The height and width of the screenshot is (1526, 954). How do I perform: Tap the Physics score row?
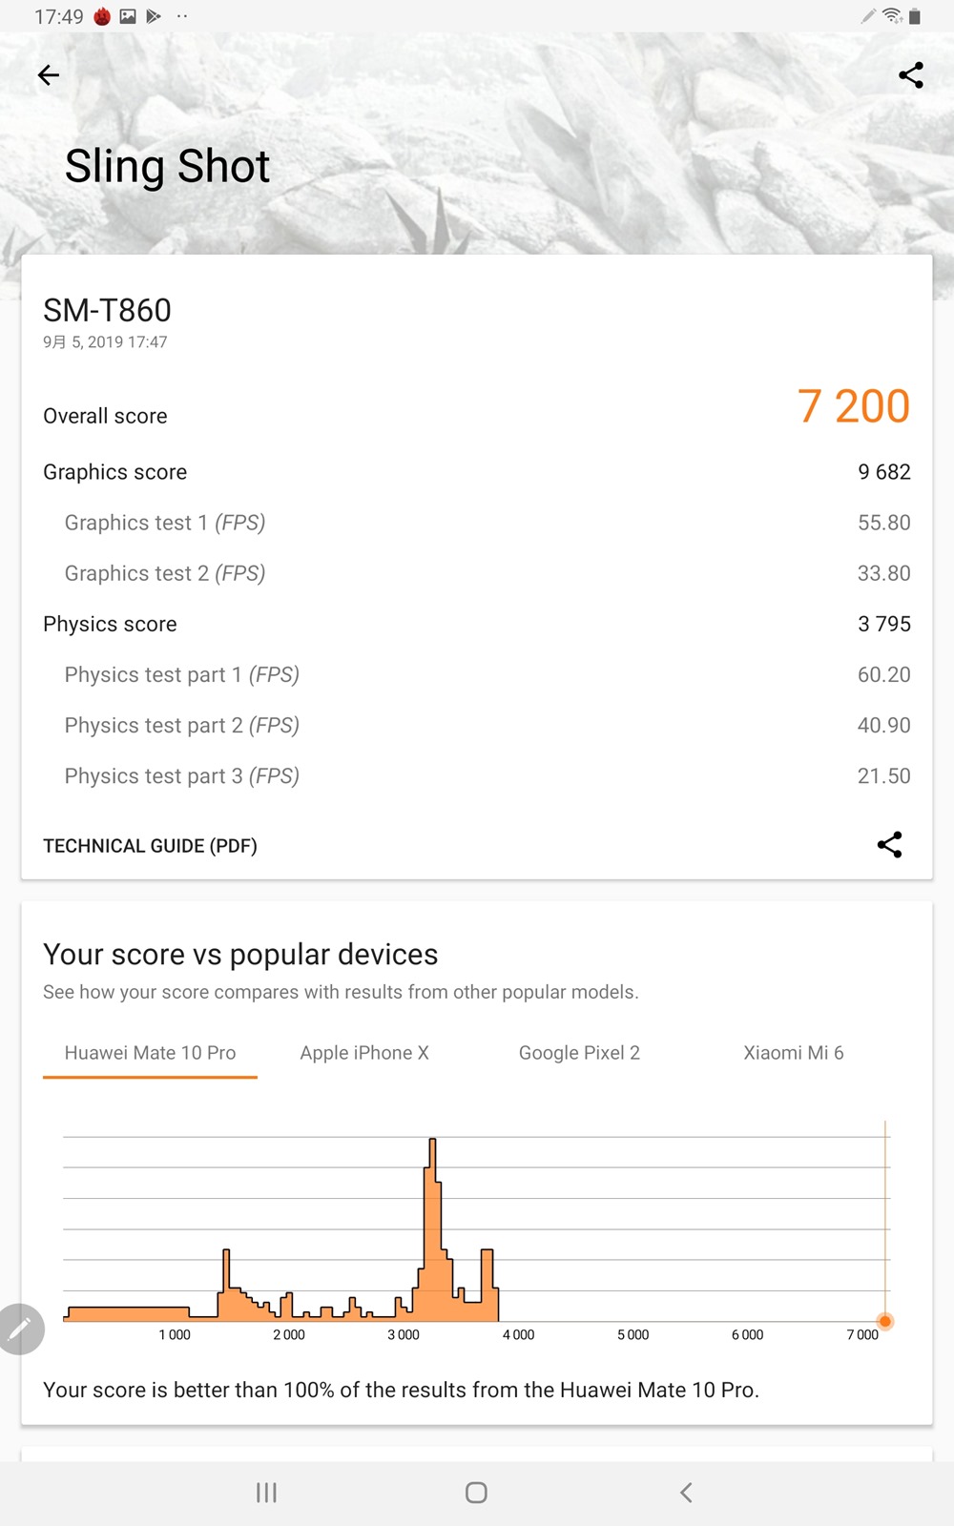(477, 624)
